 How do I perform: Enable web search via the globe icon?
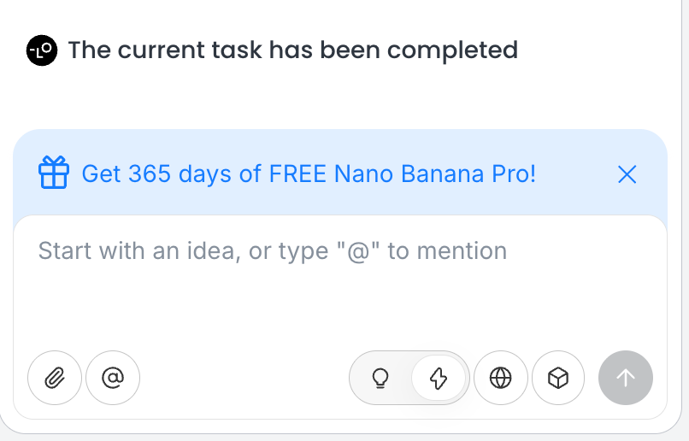pos(500,378)
